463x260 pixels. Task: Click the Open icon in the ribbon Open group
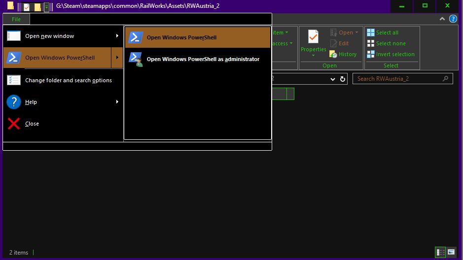tap(333, 32)
